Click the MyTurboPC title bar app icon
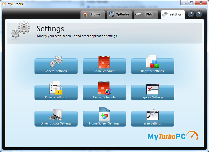 click(x=4, y=4)
